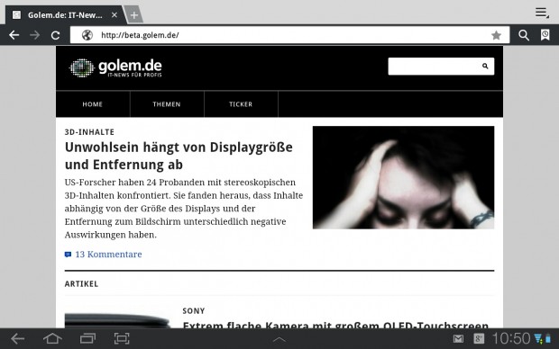
Task: Close the Golem.de tab
Action: pyautogui.click(x=115, y=15)
